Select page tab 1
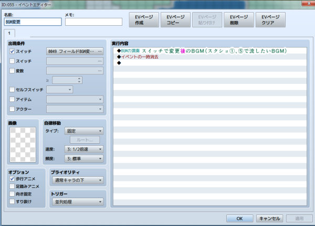 coord(9,34)
